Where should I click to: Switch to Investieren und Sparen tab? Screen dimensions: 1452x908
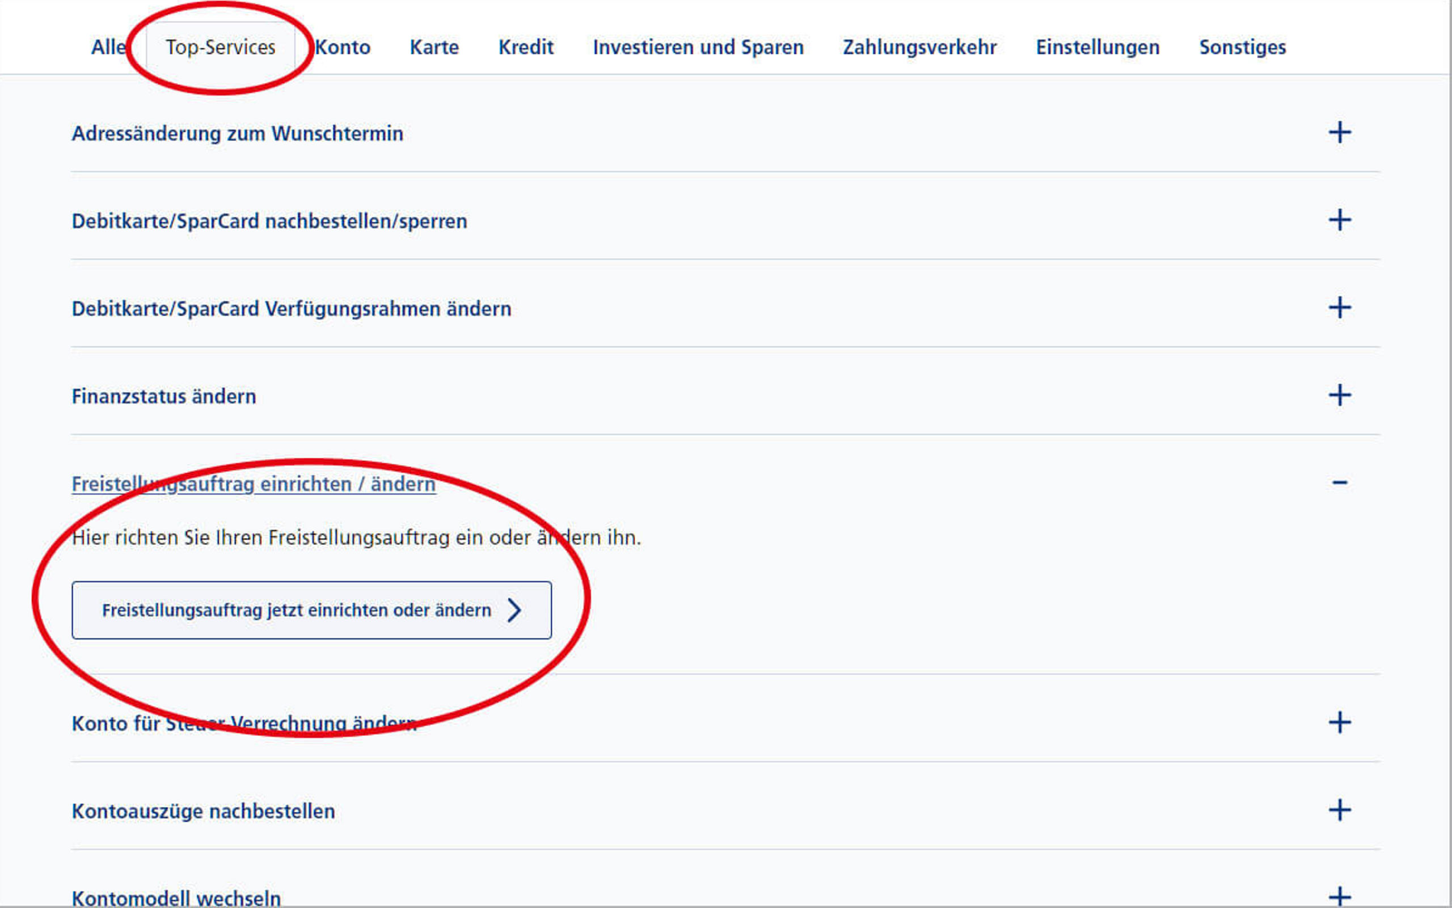pos(698,47)
